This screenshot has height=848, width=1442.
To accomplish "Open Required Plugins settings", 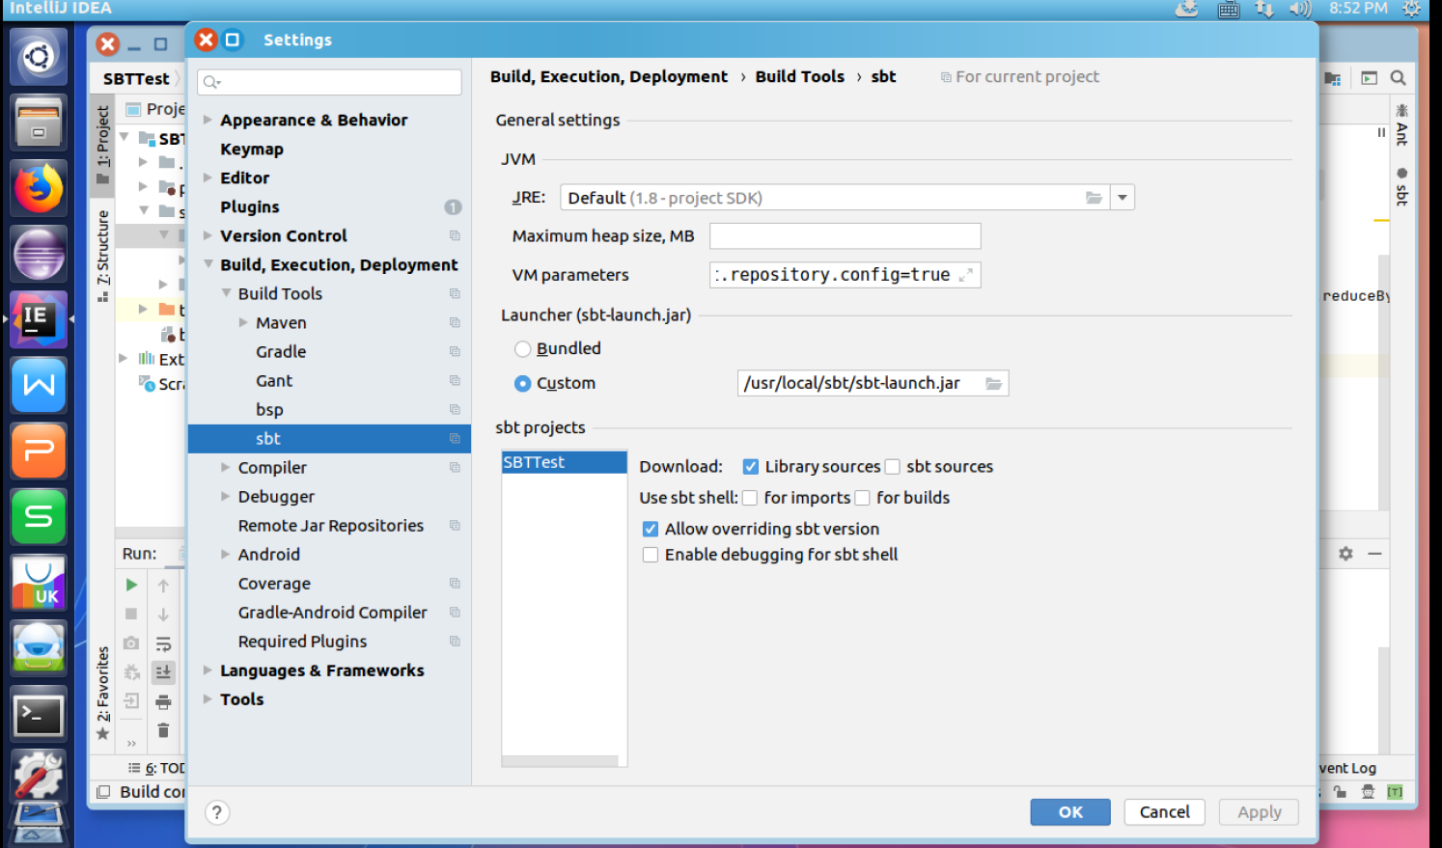I will pos(302,642).
